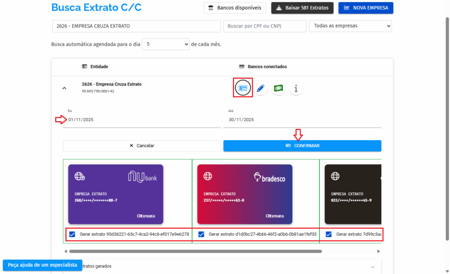This screenshot has width=450, height=274.
Task: Click globe icon on Bradesco card
Action: (208, 177)
